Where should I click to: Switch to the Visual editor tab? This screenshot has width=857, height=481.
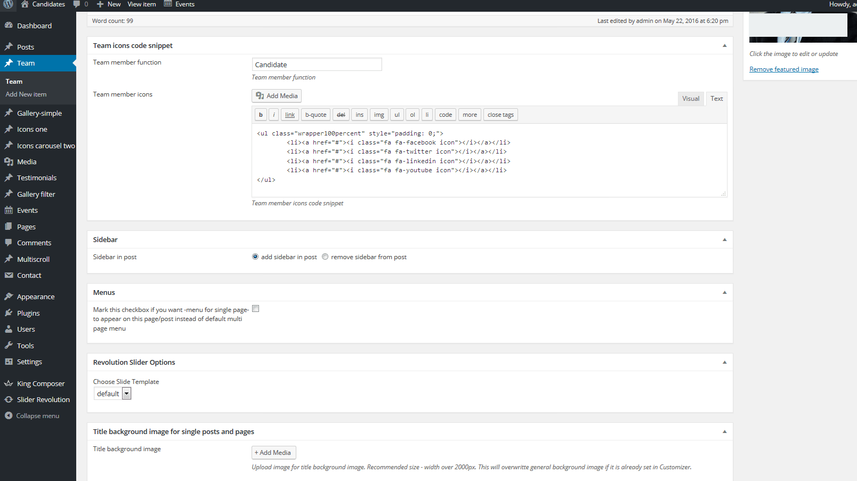691,99
